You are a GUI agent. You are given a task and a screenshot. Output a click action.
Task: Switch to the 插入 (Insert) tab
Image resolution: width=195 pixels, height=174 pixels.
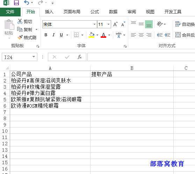click(x=49, y=12)
